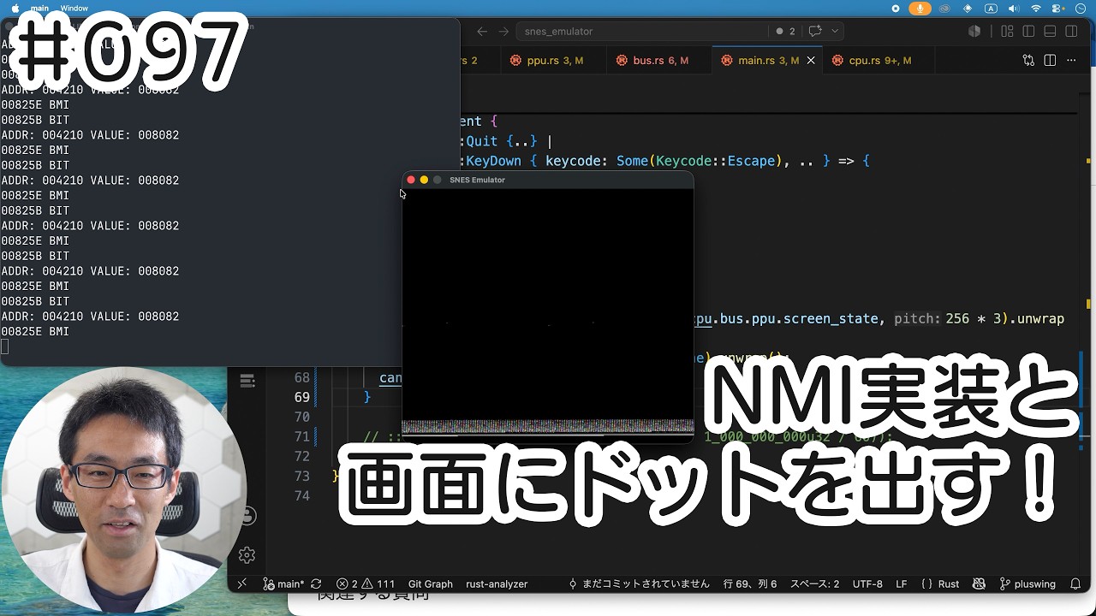
Task: Click the clock icon in menu bar
Action: pos(1081,8)
